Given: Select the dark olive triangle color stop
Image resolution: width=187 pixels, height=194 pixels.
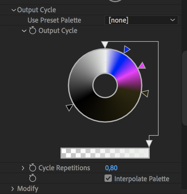Looking at the screenshot, I should [x=145, y=93].
